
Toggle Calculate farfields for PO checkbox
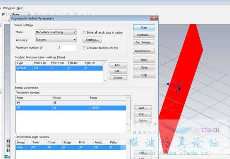[x=85, y=48]
